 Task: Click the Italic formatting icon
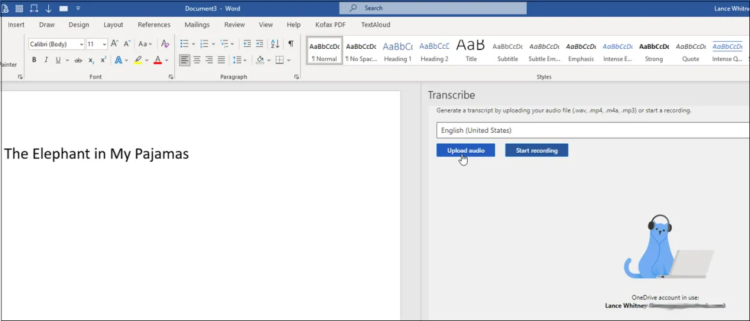[46, 60]
